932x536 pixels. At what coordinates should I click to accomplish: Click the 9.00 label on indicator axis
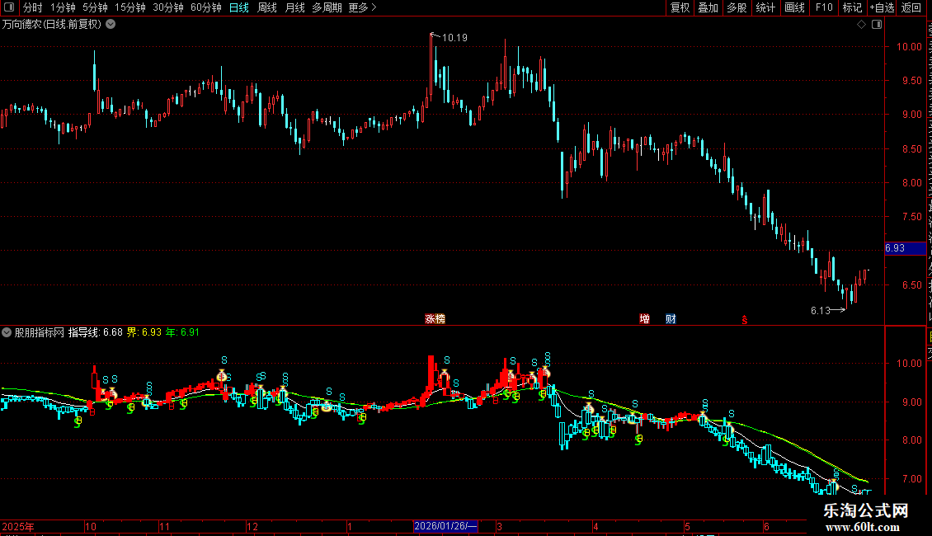pyautogui.click(x=911, y=402)
